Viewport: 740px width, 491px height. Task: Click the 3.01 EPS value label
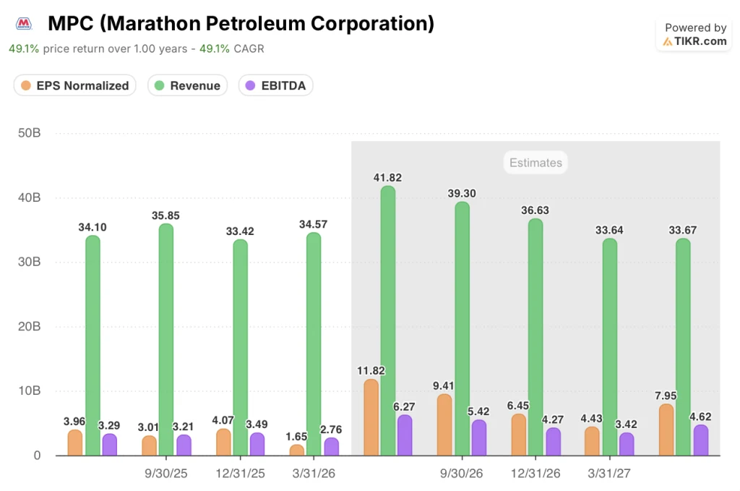point(148,428)
